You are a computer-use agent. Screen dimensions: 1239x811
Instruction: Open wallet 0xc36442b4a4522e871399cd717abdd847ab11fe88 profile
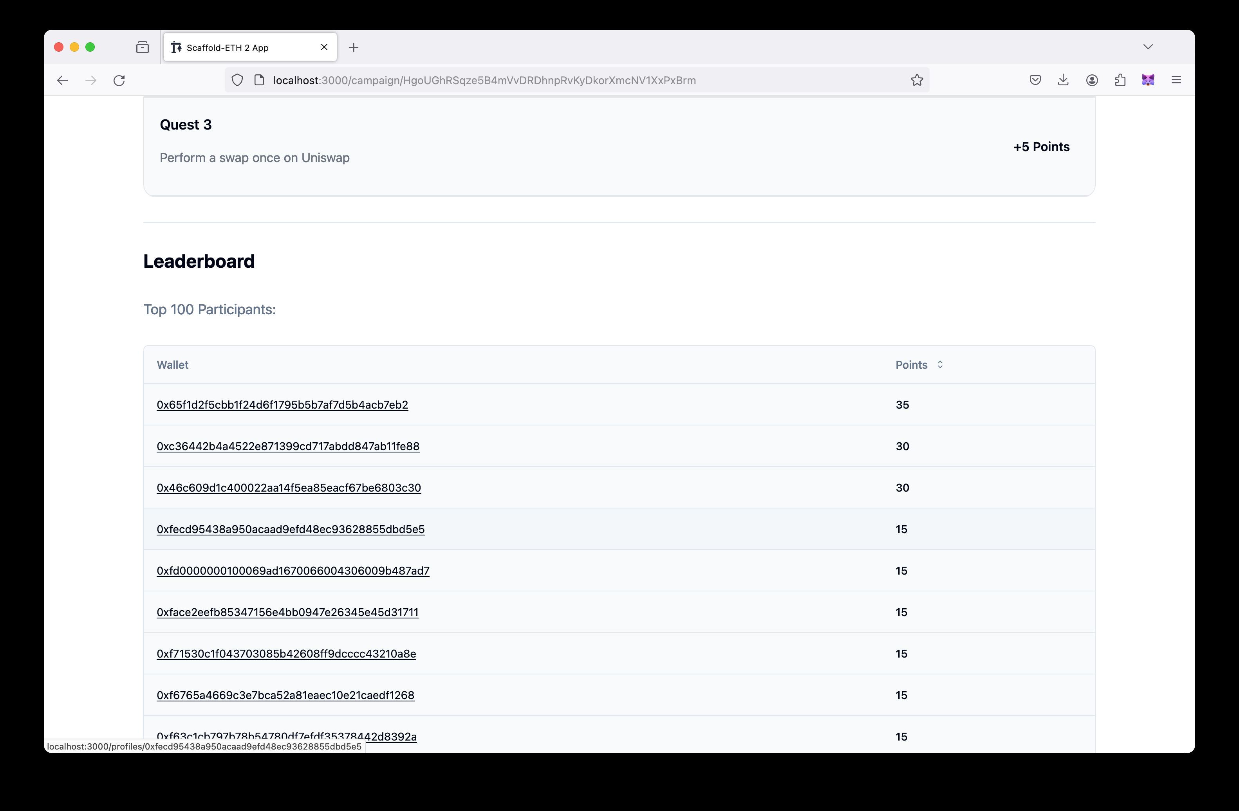click(x=288, y=446)
